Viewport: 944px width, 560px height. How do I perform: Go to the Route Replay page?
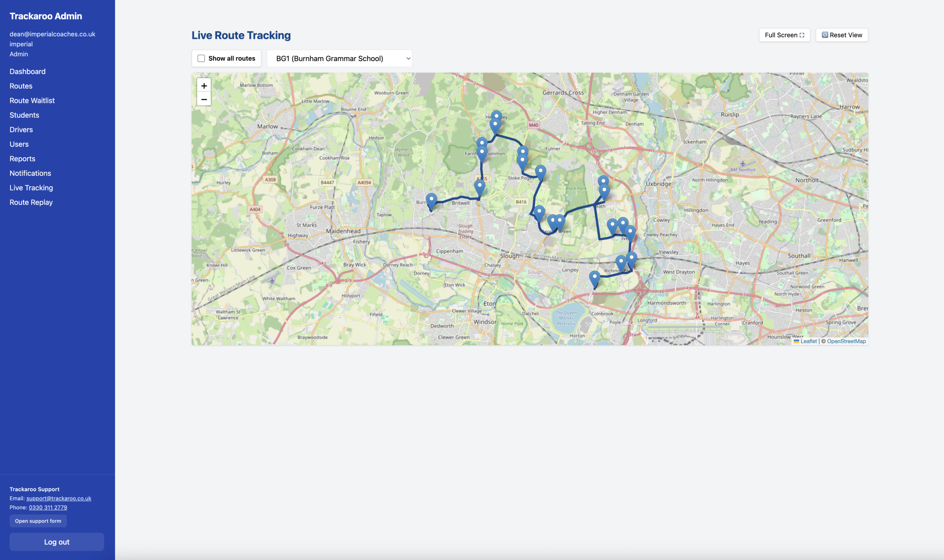click(x=31, y=202)
